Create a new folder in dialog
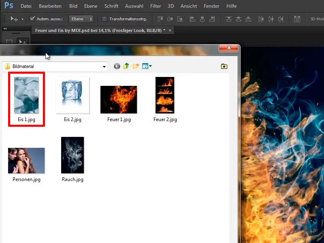This screenshot has height=243, width=324. coord(136,66)
